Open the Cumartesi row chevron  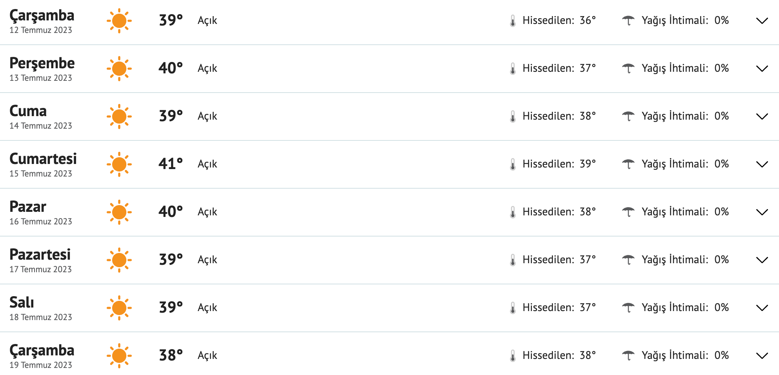pos(762,164)
